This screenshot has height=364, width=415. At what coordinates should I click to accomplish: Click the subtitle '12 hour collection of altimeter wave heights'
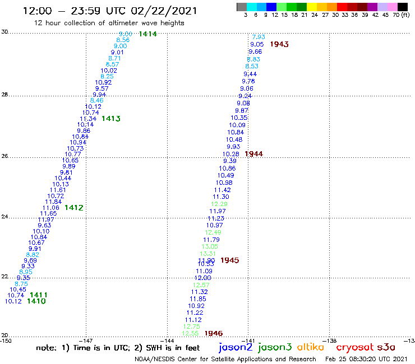[109, 23]
